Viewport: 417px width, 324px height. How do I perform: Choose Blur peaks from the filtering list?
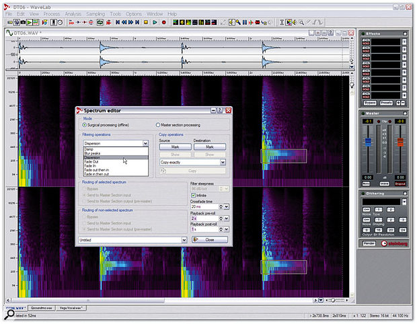pyautogui.click(x=116, y=153)
